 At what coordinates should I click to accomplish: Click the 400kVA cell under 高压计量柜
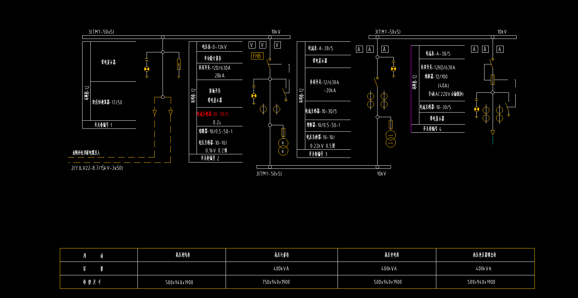point(281,269)
